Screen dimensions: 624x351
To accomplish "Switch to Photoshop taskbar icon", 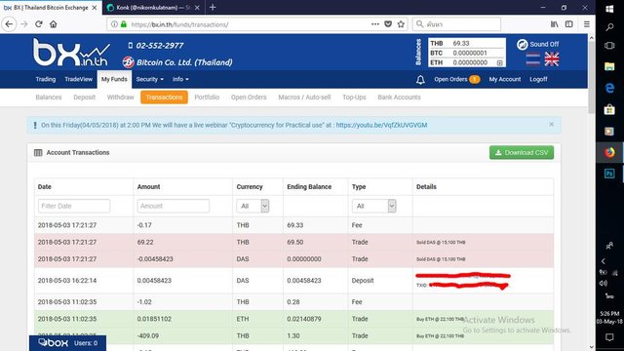I will (609, 174).
